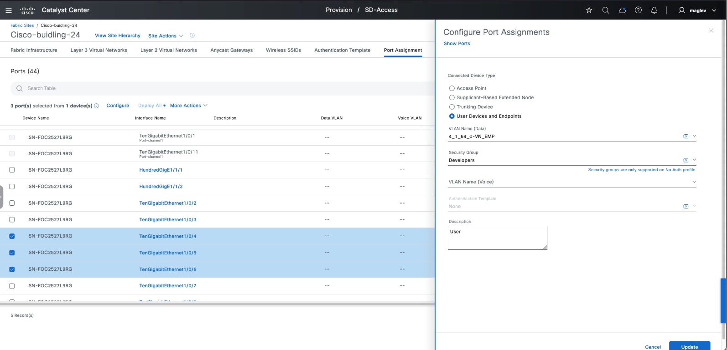Switch to the Anycast Gateways tab
Image resolution: width=727 pixels, height=350 pixels.
pyautogui.click(x=231, y=50)
